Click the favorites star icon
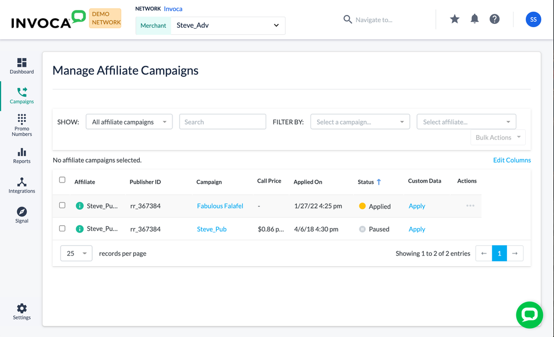The image size is (554, 337). (455, 19)
